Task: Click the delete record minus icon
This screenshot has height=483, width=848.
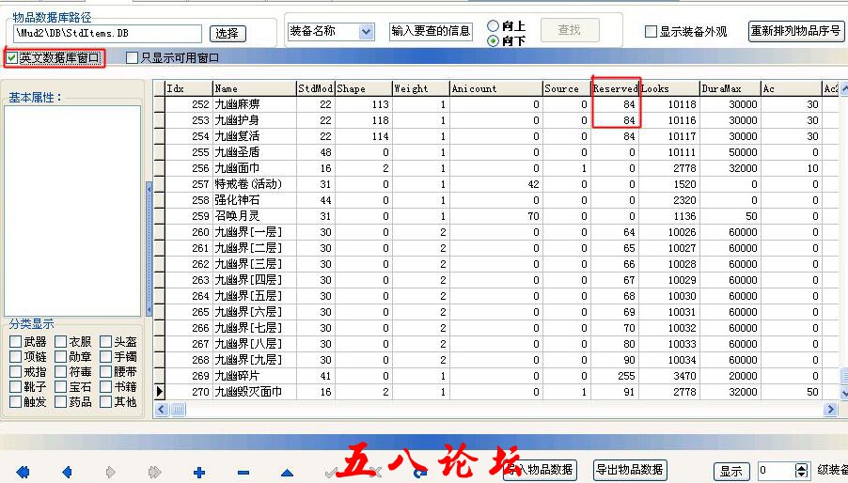Action: tap(243, 472)
